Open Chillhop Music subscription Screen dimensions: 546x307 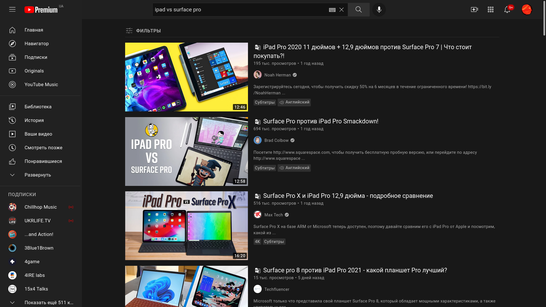(x=40, y=207)
